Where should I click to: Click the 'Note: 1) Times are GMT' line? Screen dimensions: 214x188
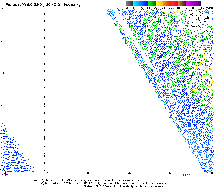pyautogui.click(x=89, y=180)
